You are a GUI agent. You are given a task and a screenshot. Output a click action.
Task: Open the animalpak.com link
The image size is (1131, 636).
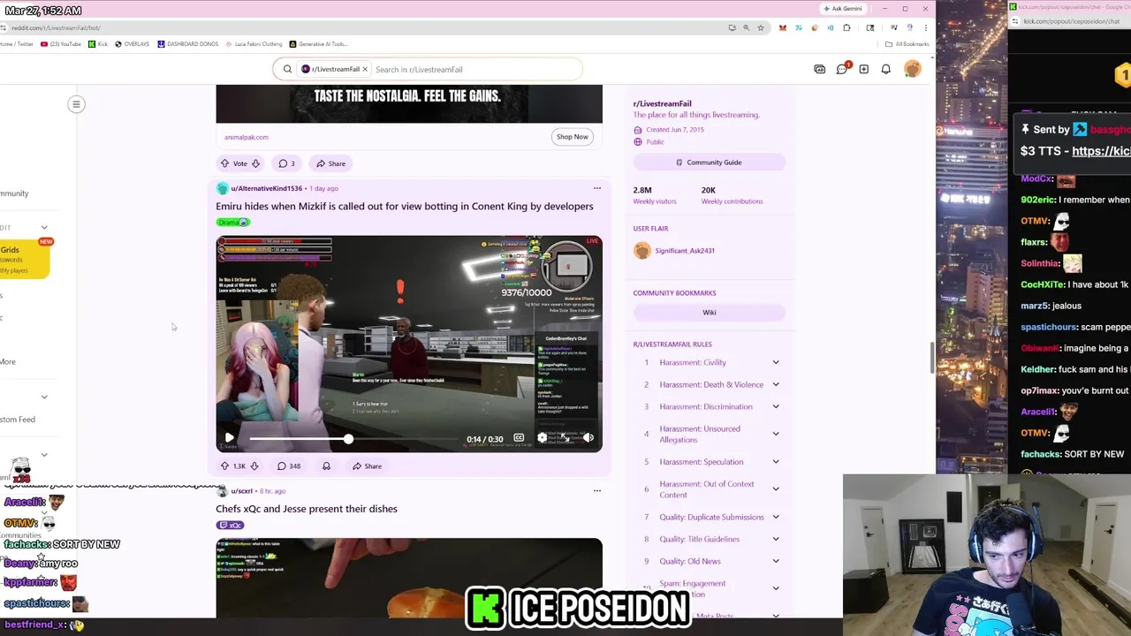pos(246,137)
